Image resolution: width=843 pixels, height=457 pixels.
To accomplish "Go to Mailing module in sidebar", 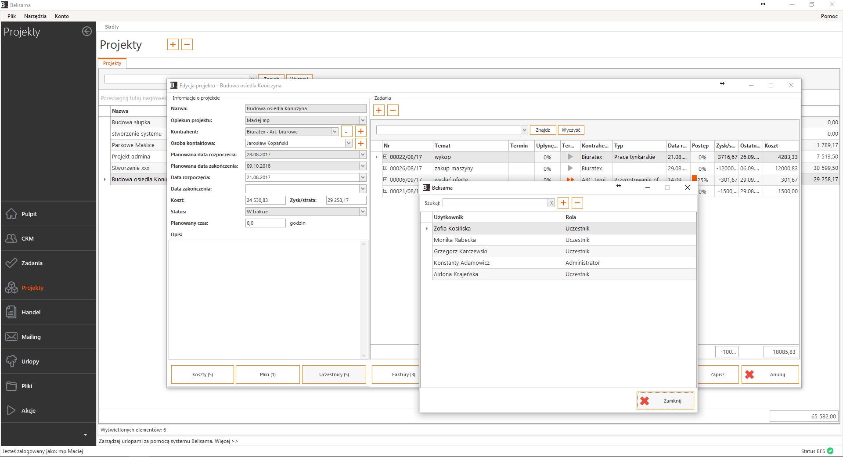I will pos(31,337).
